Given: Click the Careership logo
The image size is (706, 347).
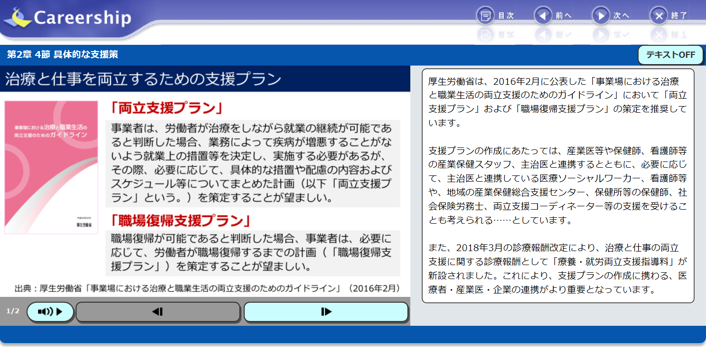Looking at the screenshot, I should (x=67, y=18).
